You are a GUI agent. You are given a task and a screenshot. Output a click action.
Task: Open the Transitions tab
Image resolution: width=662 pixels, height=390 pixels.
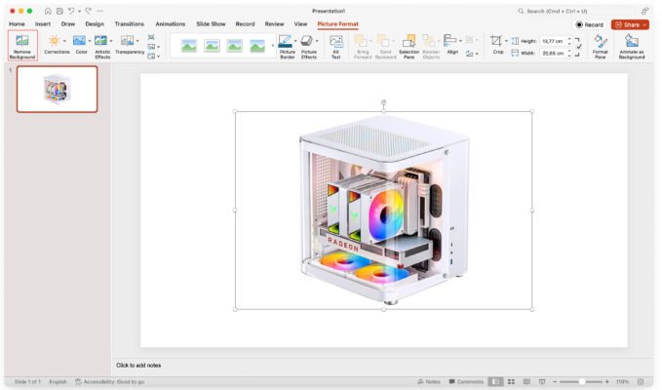[x=130, y=24]
